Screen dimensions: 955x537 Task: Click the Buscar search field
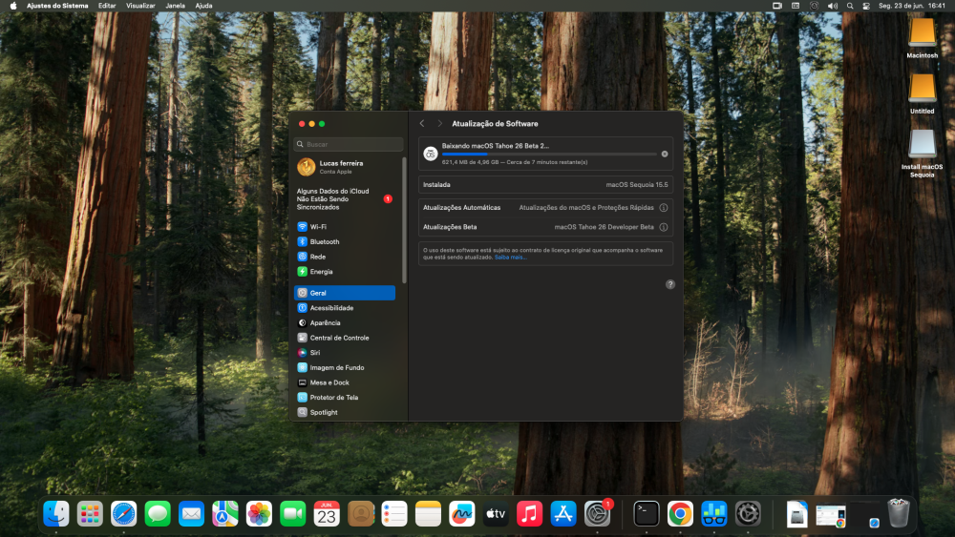click(x=349, y=144)
